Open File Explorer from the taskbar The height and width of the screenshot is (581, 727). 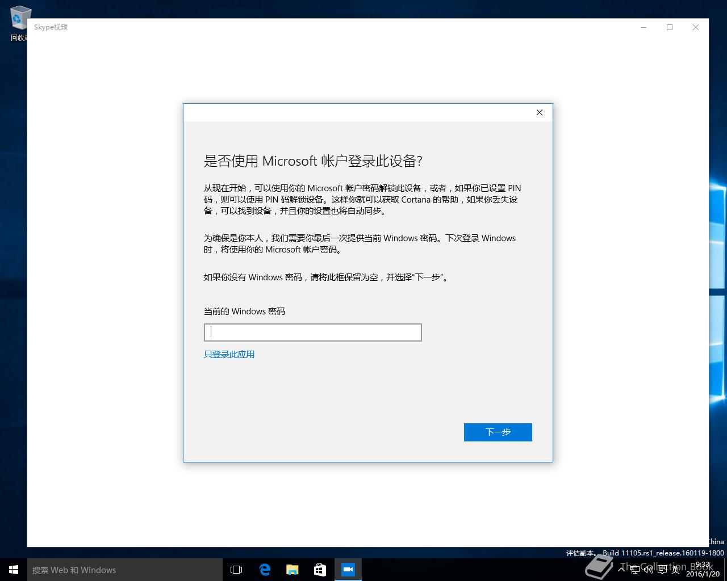click(293, 570)
